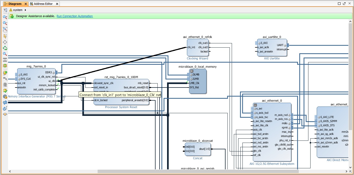Close the Address Editor tab
The image size is (354, 175).
[x=57, y=4]
